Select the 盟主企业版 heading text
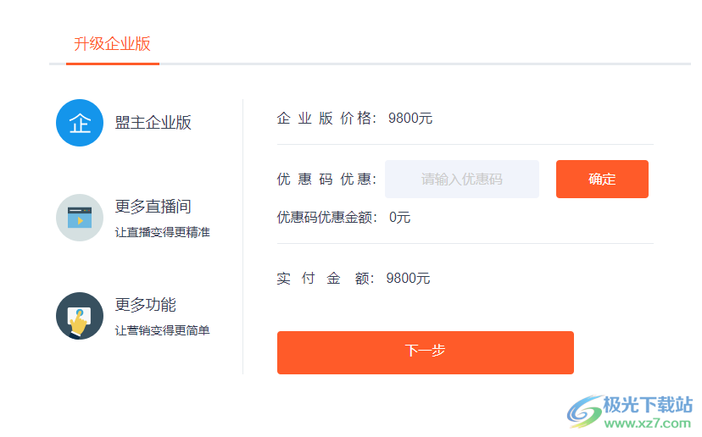The width and height of the screenshot is (702, 437). [x=153, y=123]
